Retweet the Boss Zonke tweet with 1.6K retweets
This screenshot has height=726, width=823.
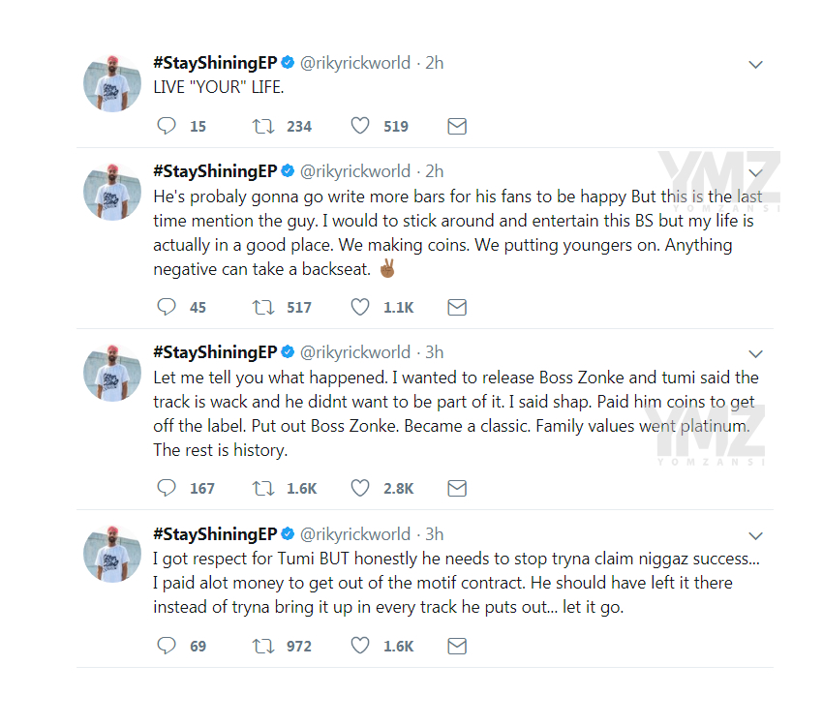263,489
